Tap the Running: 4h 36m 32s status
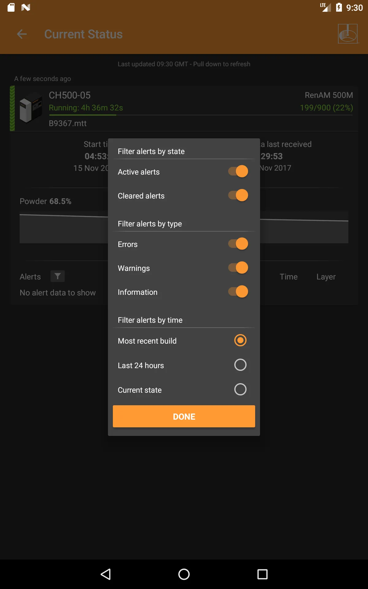 tap(86, 108)
